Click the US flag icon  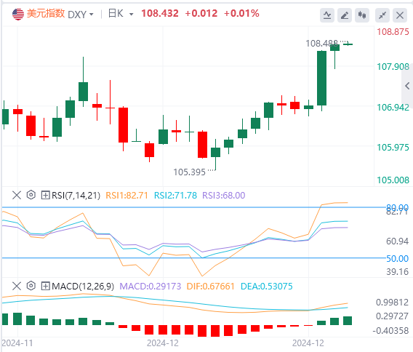point(18,15)
